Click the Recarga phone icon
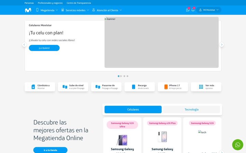Image resolution: width=246 pixels, height=153 pixels. [x=134, y=87]
